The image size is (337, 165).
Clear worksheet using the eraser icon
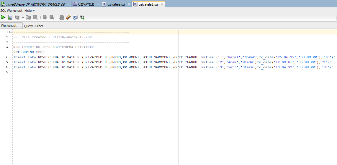click(x=68, y=17)
